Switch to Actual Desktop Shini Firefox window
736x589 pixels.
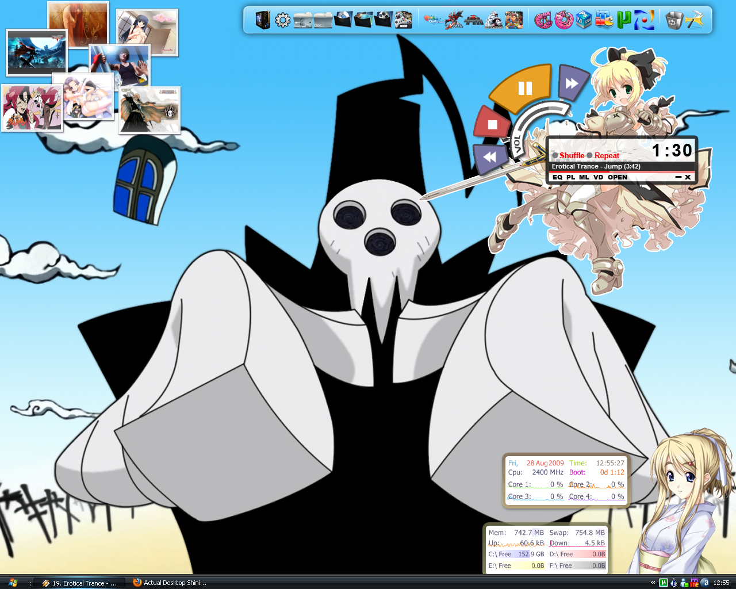click(x=170, y=583)
